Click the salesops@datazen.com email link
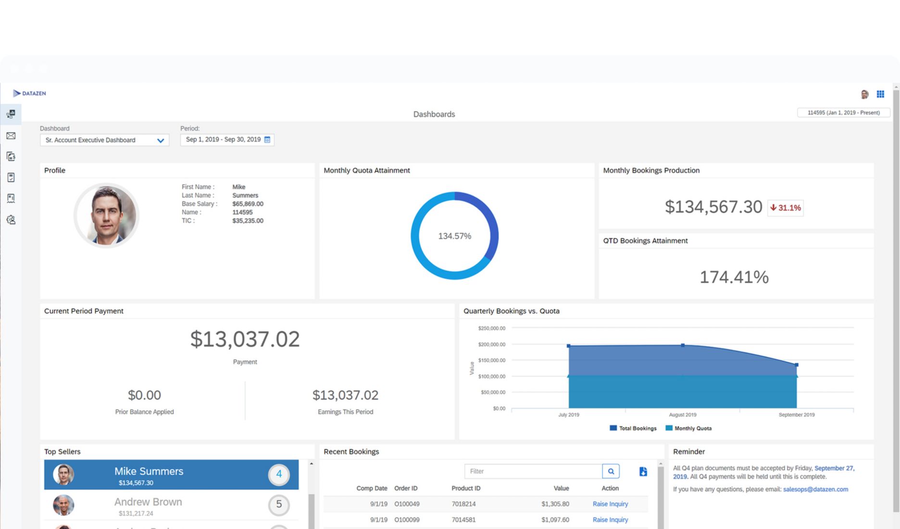900x529 pixels. click(815, 489)
